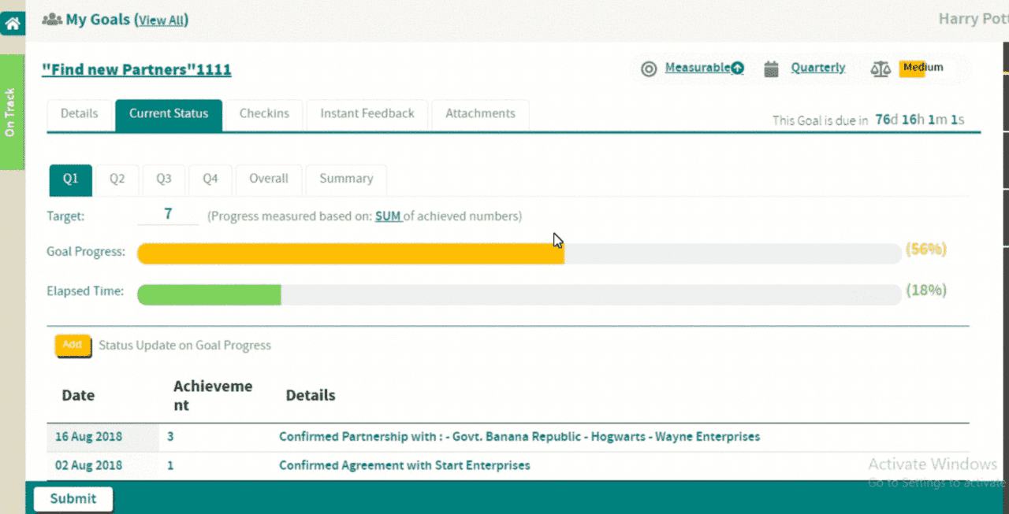Click the Target value field showing 7

click(168, 215)
